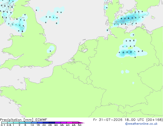Click the '1' value in North Sea patch
The image size is (163, 126).
(53, 17)
